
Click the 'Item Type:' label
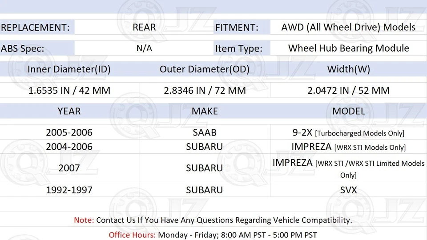tap(238, 48)
